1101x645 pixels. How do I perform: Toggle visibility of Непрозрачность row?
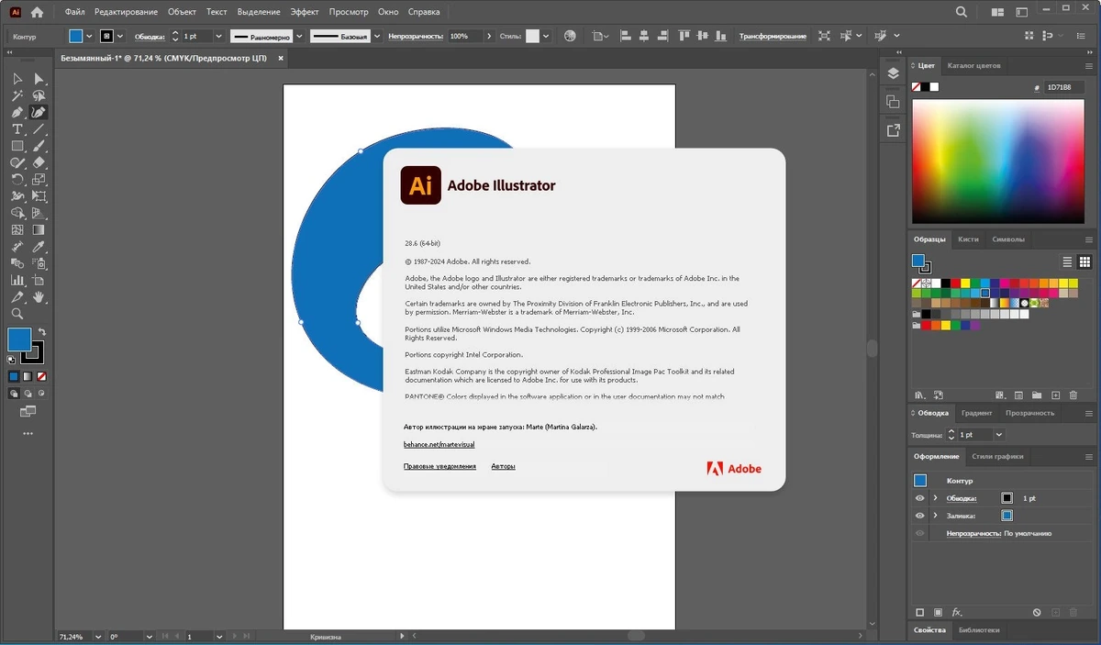920,533
